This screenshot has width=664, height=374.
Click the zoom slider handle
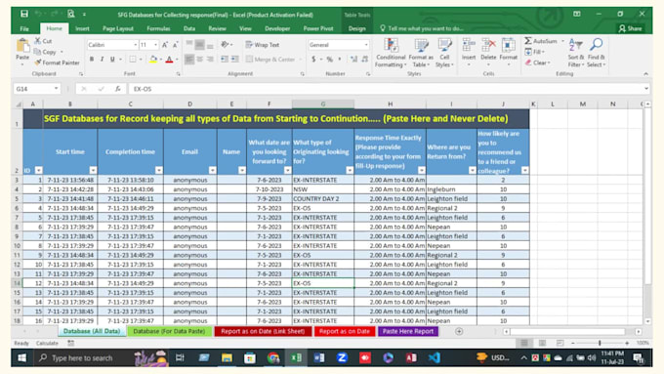click(x=600, y=343)
